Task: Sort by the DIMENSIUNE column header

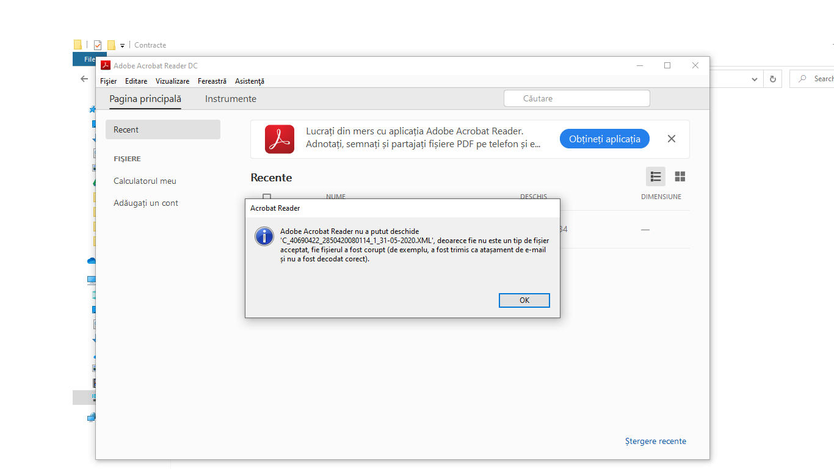Action: tap(661, 197)
